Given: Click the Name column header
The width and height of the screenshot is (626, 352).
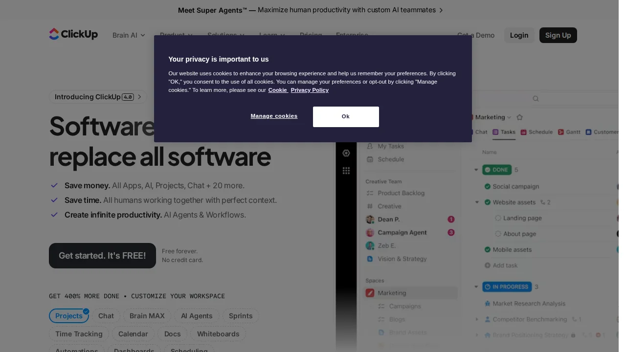Looking at the screenshot, I should (489, 153).
